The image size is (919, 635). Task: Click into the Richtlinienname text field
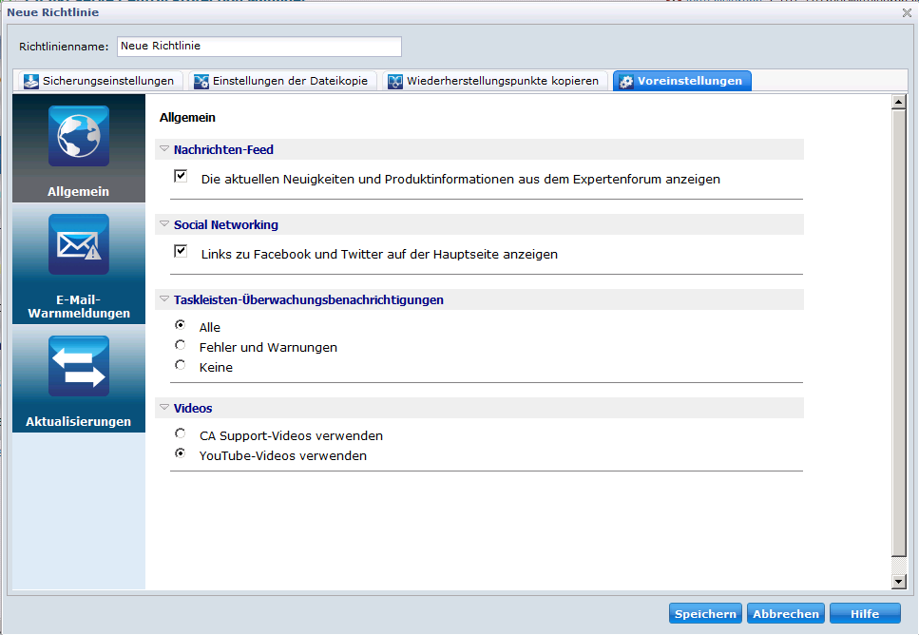point(258,47)
